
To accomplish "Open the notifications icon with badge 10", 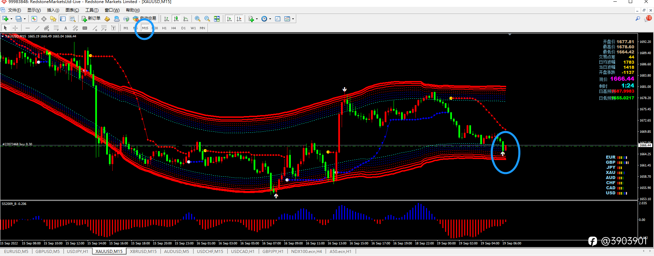I will click(x=648, y=18).
